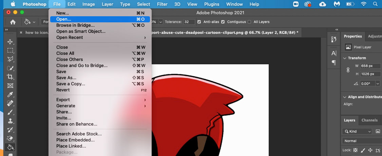382x156 pixels.
Task: Expand the Generate submenu
Action: [x=100, y=106]
